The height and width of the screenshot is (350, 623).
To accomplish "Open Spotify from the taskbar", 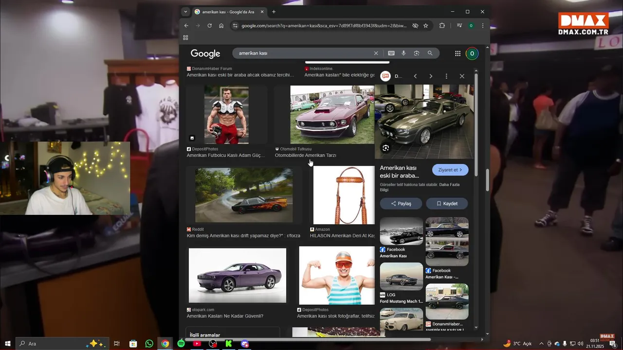I will (181, 344).
